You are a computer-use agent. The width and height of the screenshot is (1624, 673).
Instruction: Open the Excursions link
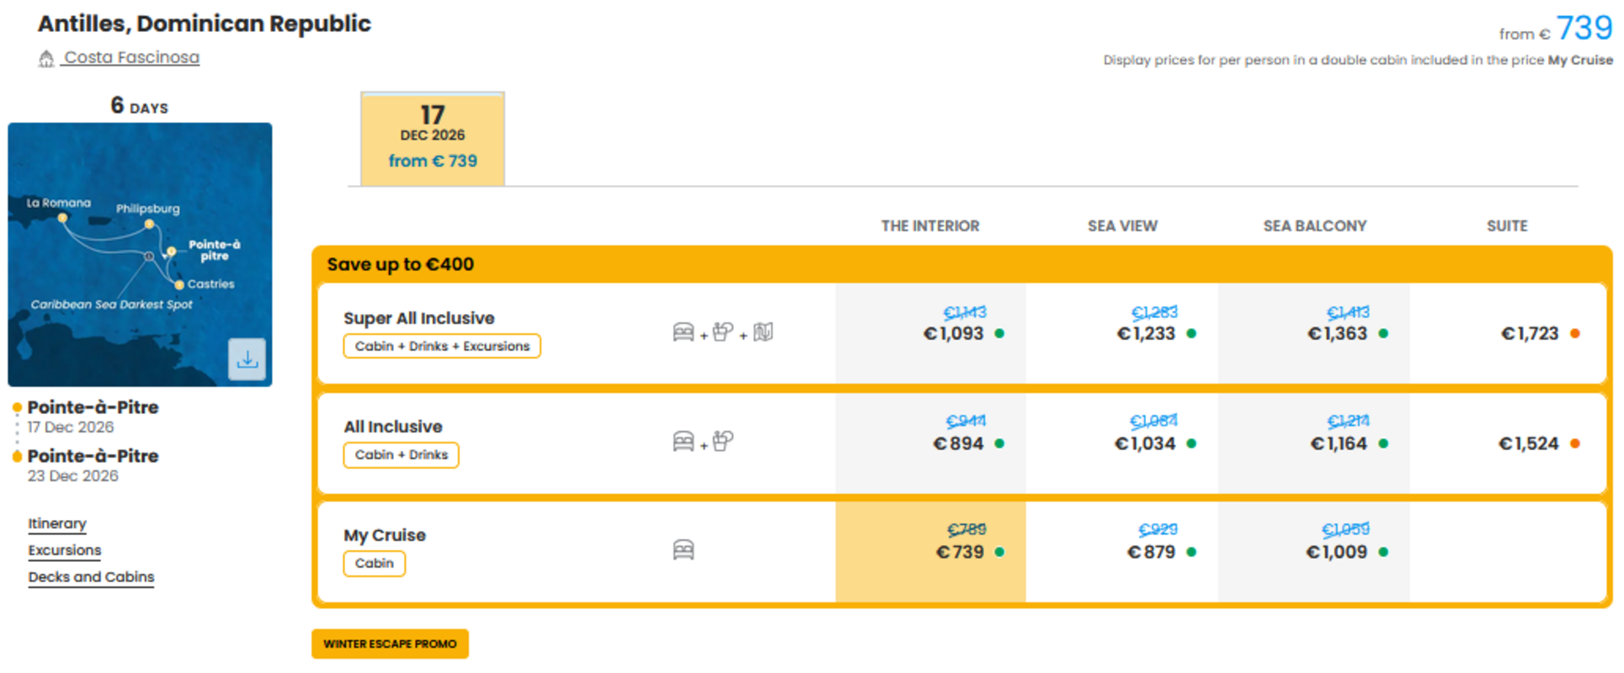65,550
